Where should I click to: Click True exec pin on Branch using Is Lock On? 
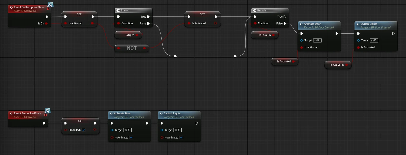pos(285,17)
